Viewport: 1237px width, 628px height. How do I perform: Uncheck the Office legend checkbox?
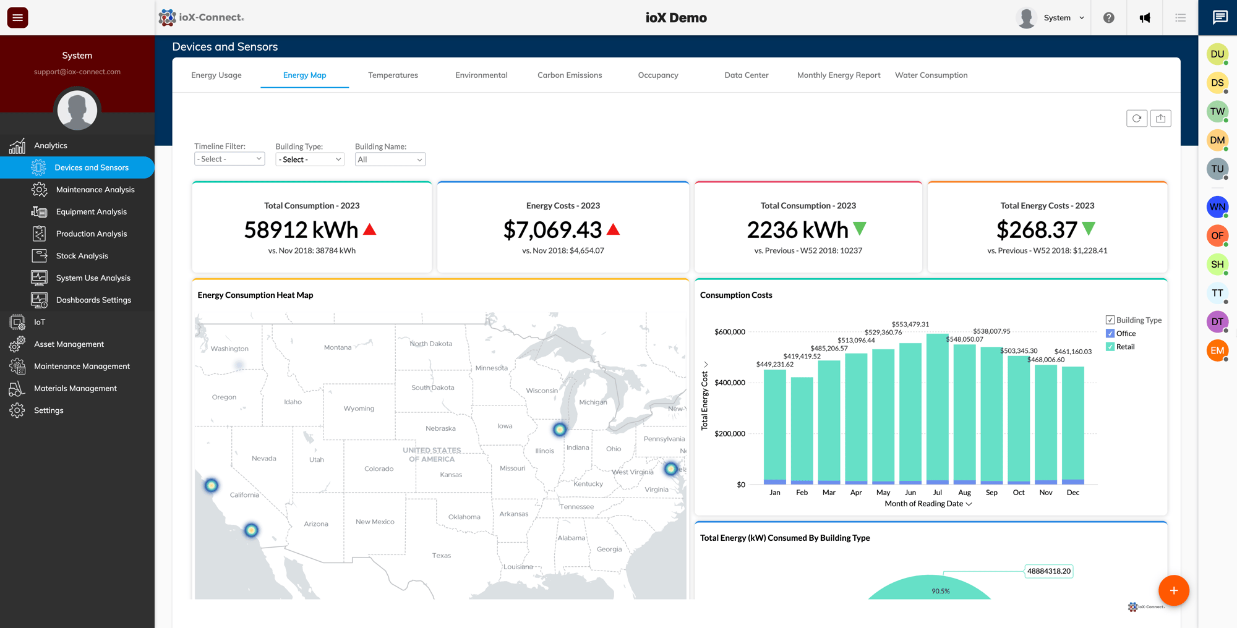[x=1110, y=334]
